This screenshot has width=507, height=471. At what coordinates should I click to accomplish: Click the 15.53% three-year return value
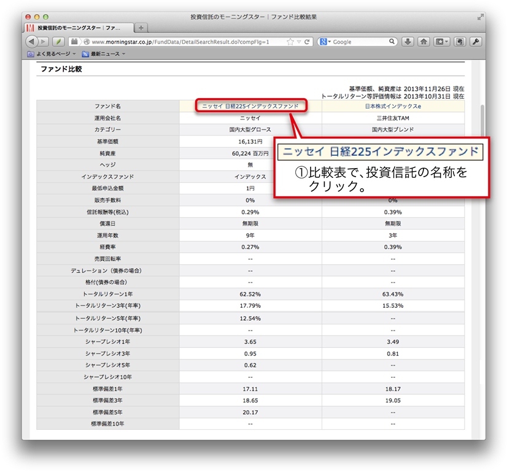(x=393, y=305)
